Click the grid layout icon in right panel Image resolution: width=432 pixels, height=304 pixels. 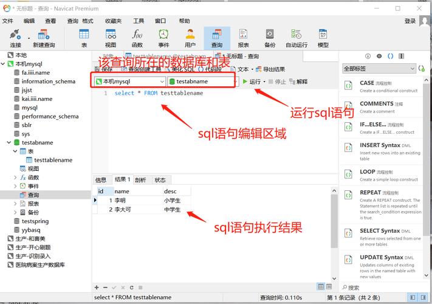[x=402, y=56]
